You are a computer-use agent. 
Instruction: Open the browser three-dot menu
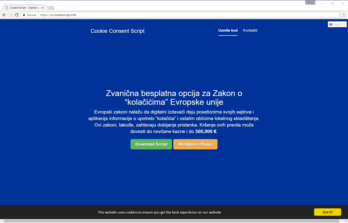click(x=344, y=15)
